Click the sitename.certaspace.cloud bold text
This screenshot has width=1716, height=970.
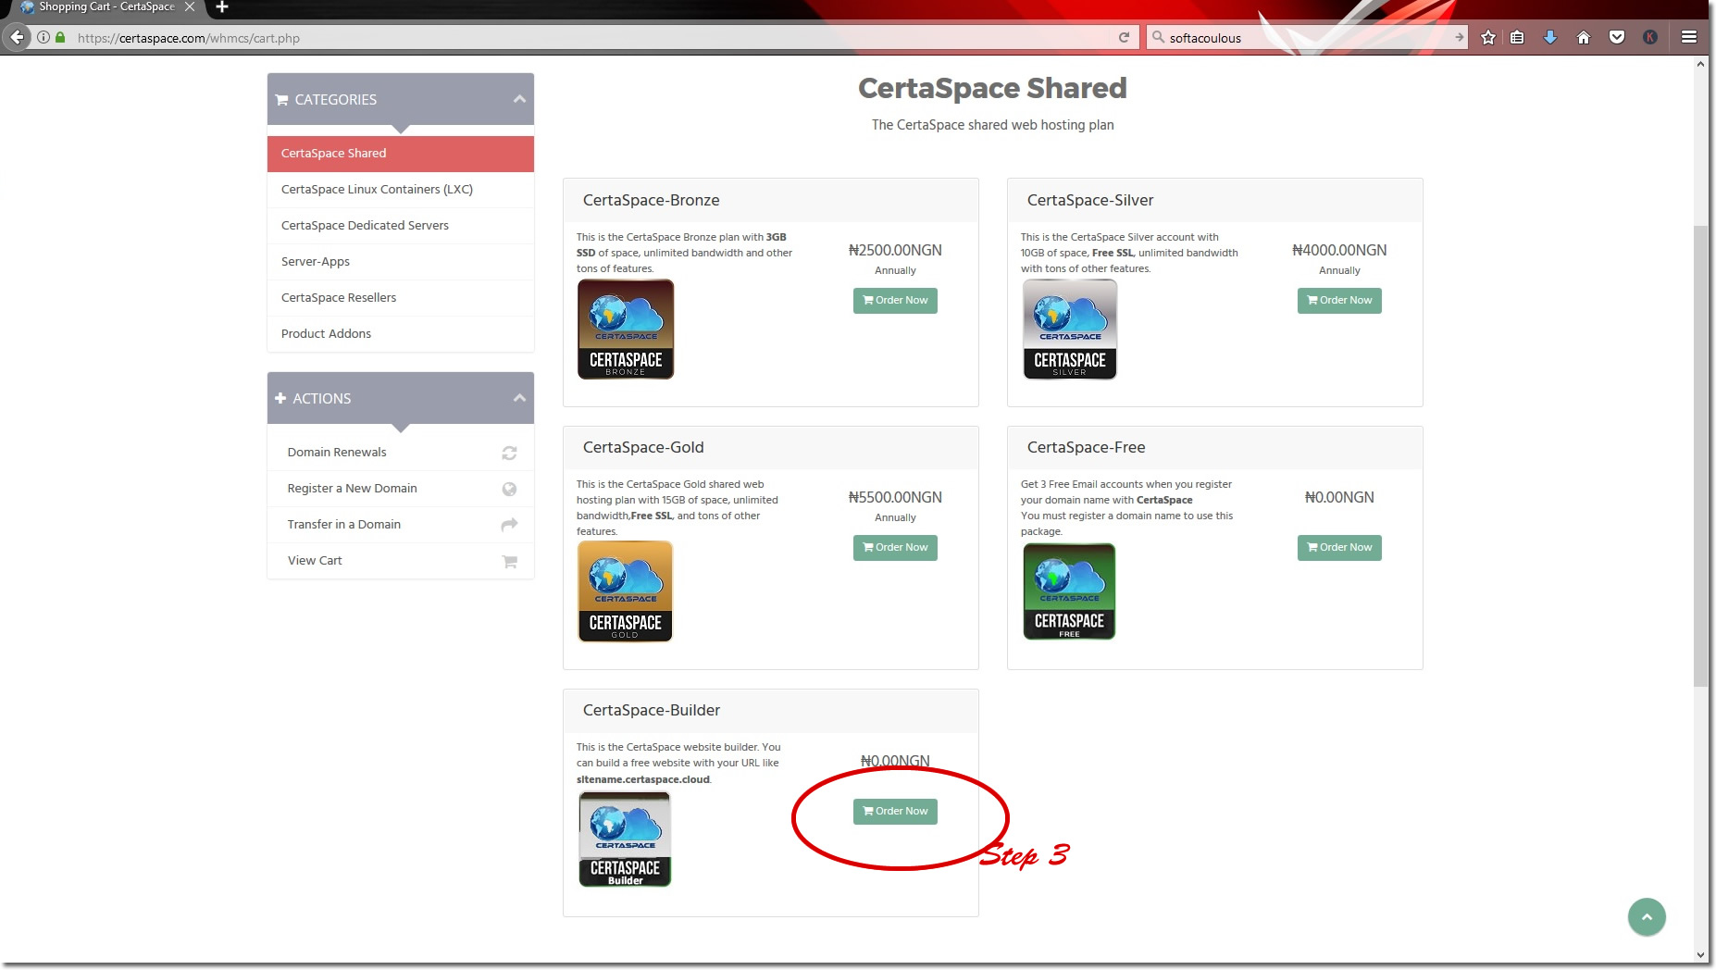click(643, 779)
